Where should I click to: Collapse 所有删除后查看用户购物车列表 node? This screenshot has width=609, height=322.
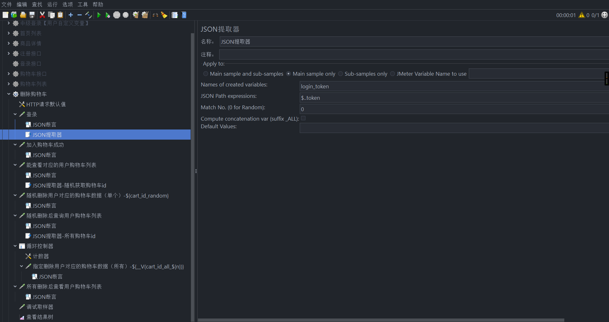15,287
